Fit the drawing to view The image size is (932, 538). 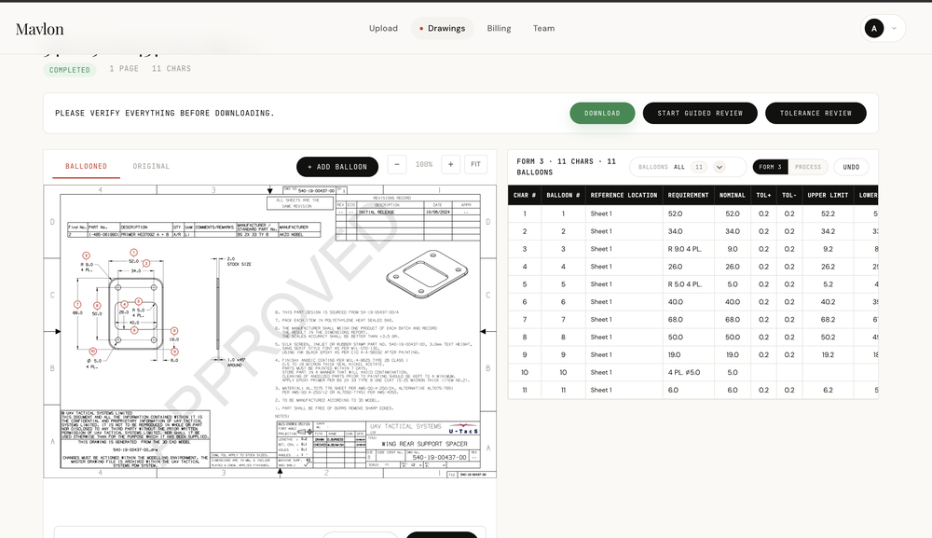coord(475,165)
